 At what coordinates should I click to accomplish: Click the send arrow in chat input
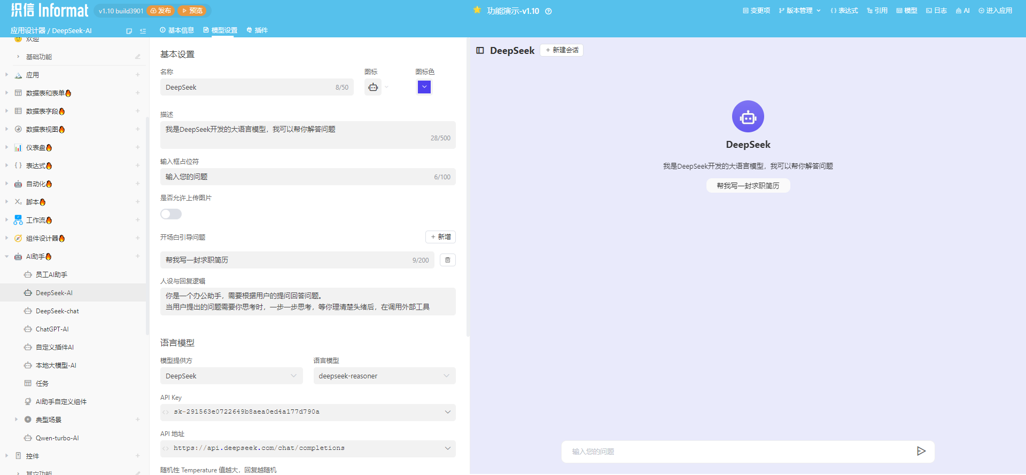(x=921, y=452)
